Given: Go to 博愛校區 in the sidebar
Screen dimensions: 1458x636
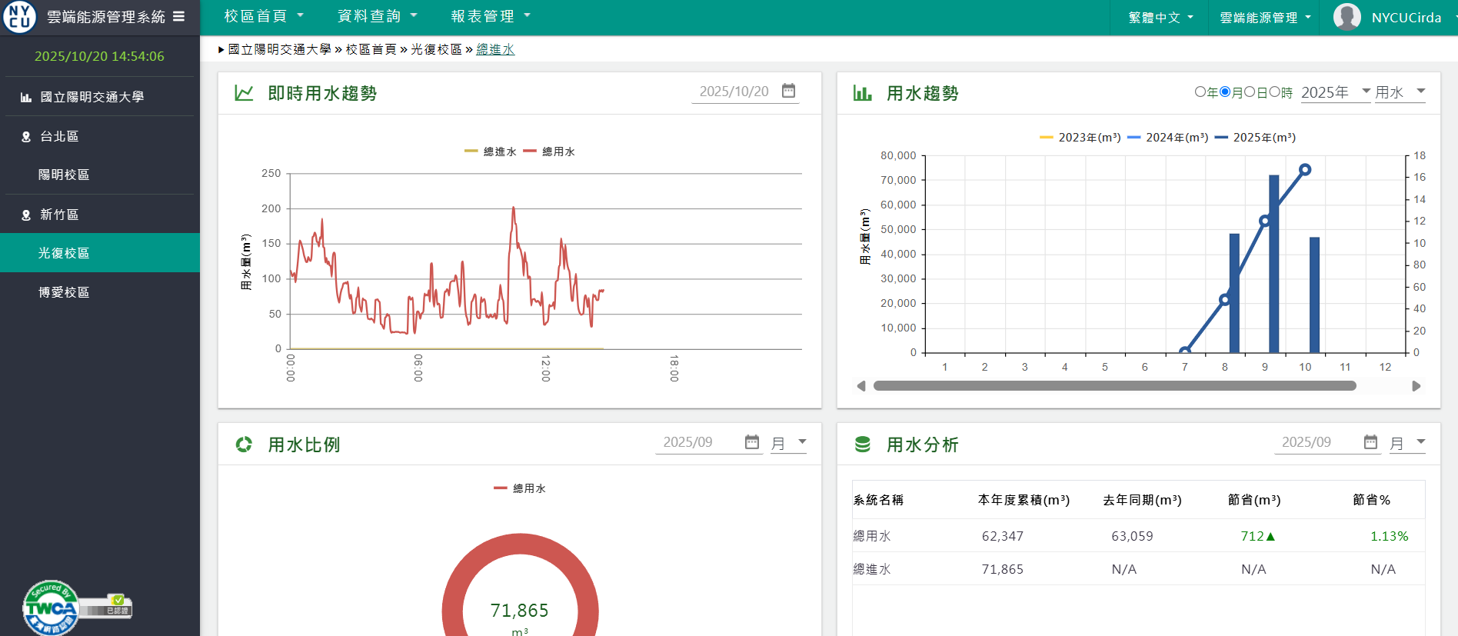Looking at the screenshot, I should tap(64, 292).
